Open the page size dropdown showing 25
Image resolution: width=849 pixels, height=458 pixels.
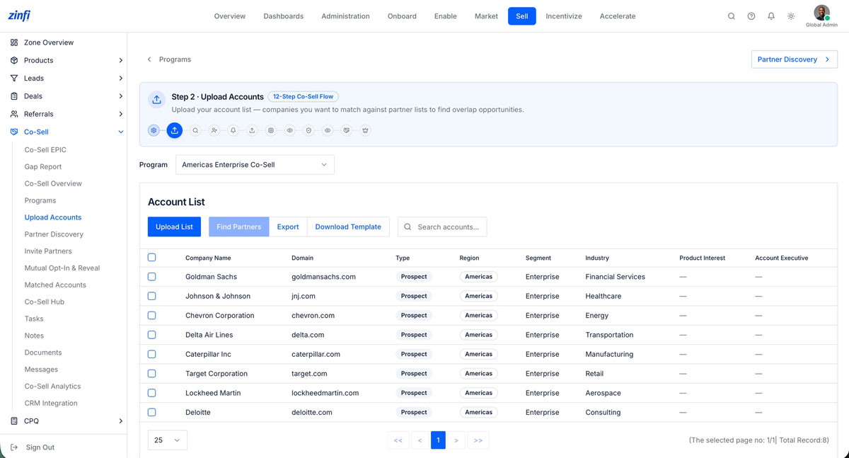(x=168, y=440)
